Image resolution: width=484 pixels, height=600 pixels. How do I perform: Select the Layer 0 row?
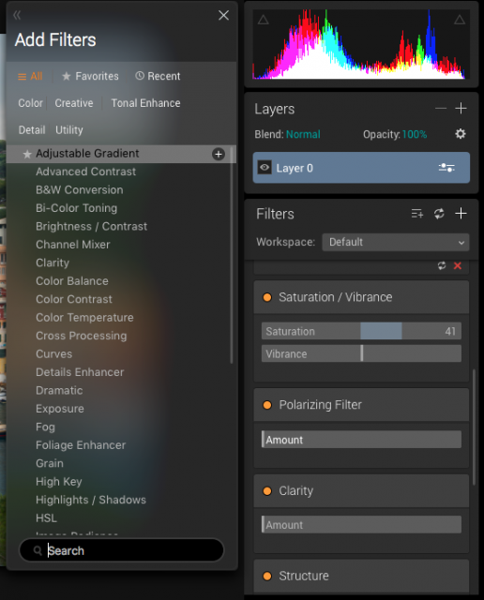[x=361, y=168]
